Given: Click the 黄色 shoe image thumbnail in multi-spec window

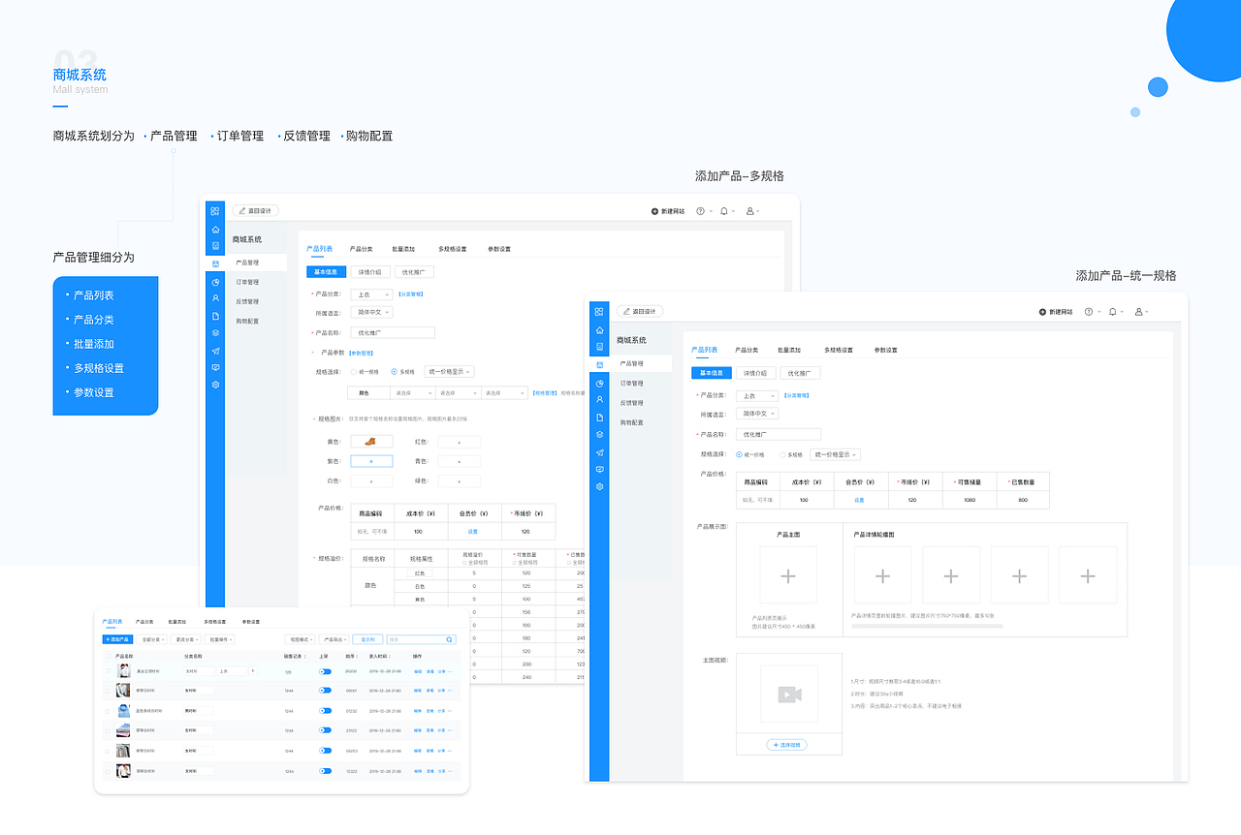Looking at the screenshot, I should (371, 441).
